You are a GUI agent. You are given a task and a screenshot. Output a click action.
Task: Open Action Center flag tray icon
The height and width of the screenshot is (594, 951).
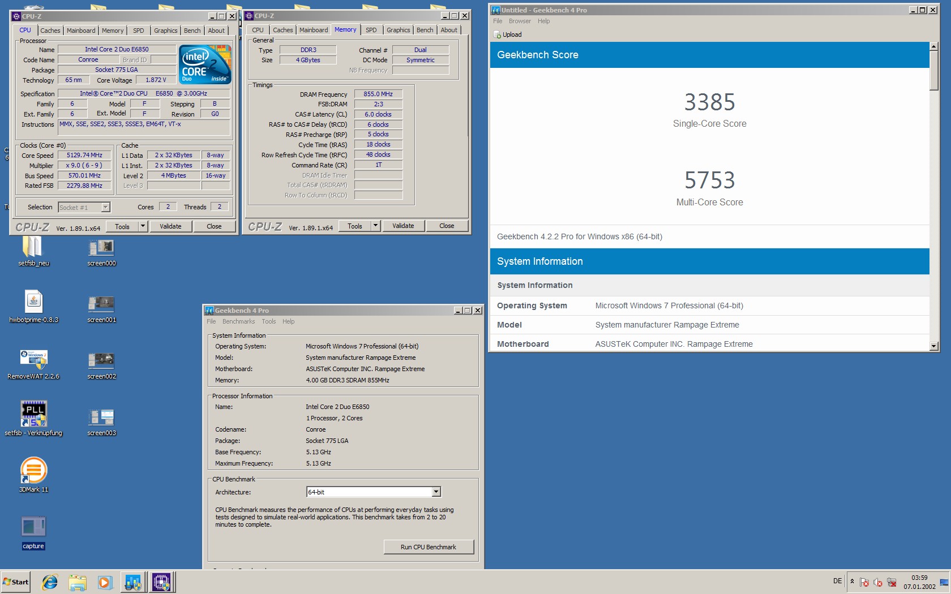864,582
